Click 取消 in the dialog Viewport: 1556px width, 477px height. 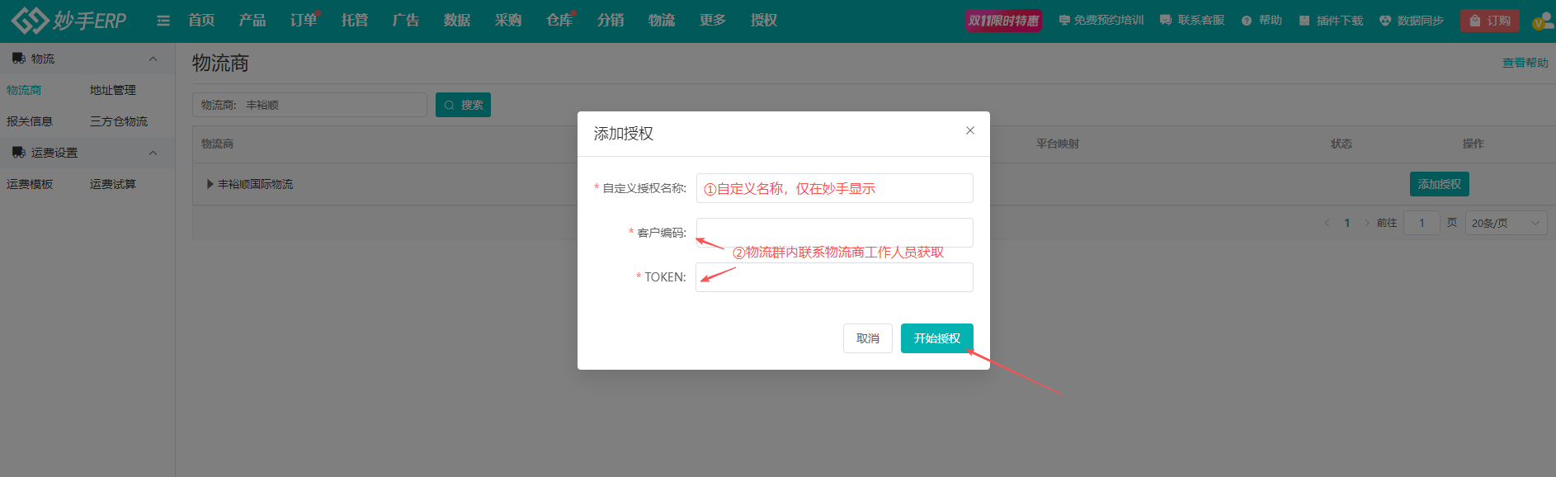pos(868,338)
